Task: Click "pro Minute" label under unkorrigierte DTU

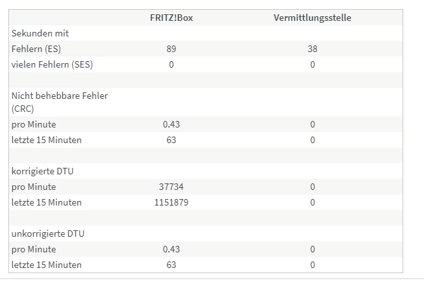Action: [34, 249]
